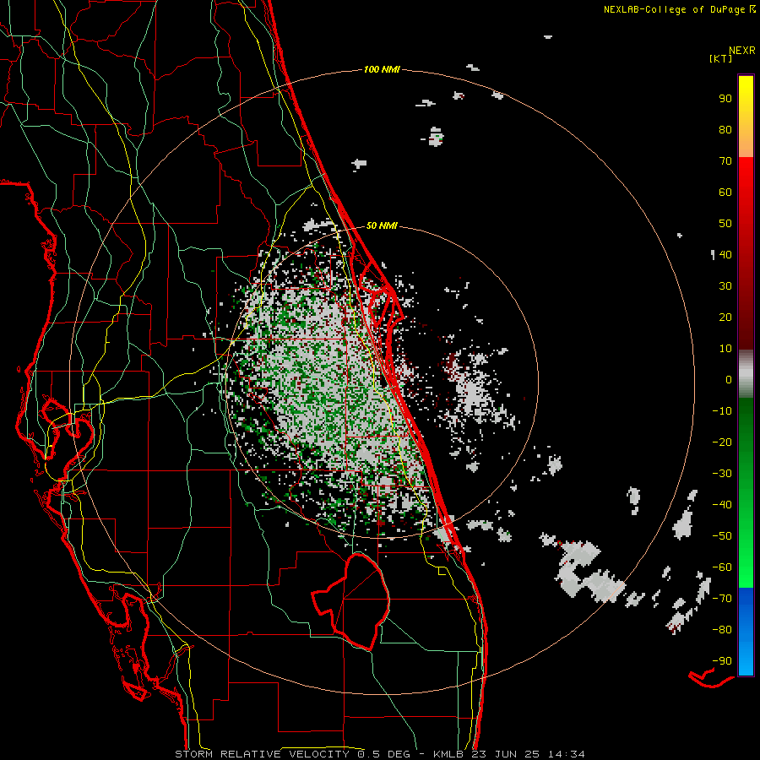Click the -10 value on the velocity scale

coord(722,411)
